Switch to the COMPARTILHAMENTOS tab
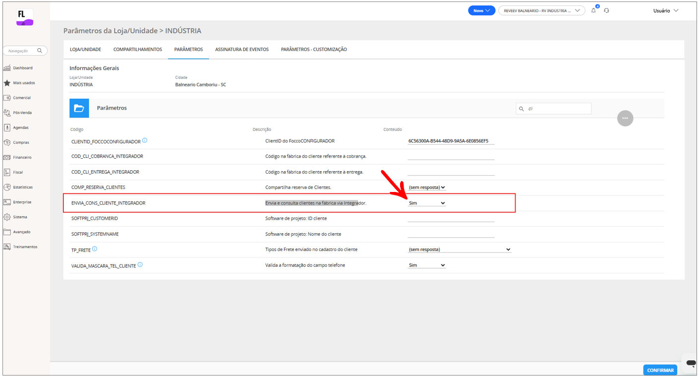This screenshot has width=698, height=377. click(138, 50)
